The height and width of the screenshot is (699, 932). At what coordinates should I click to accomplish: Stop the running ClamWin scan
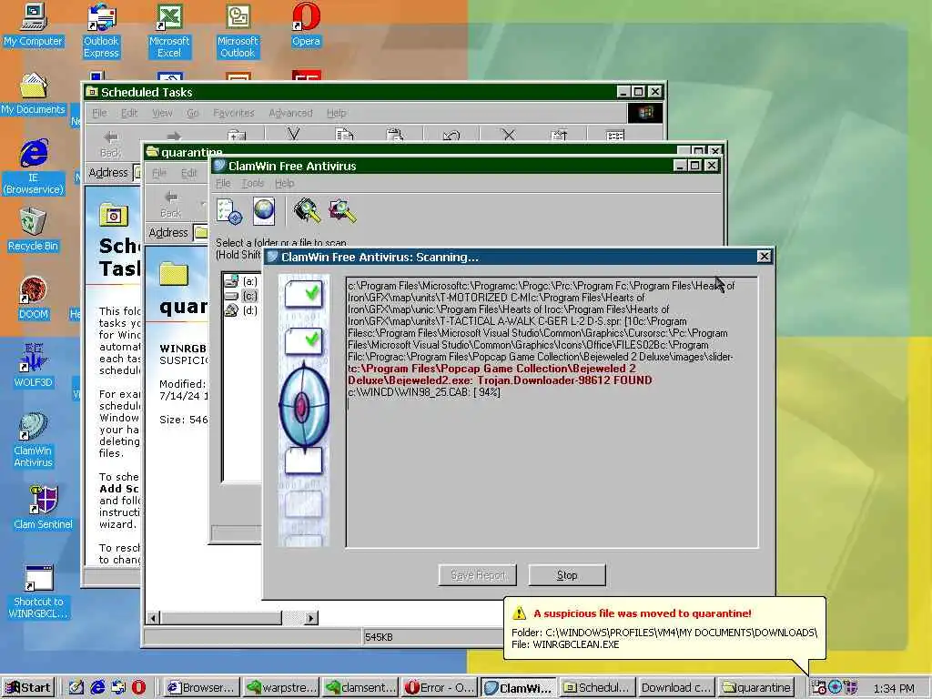[x=567, y=575]
